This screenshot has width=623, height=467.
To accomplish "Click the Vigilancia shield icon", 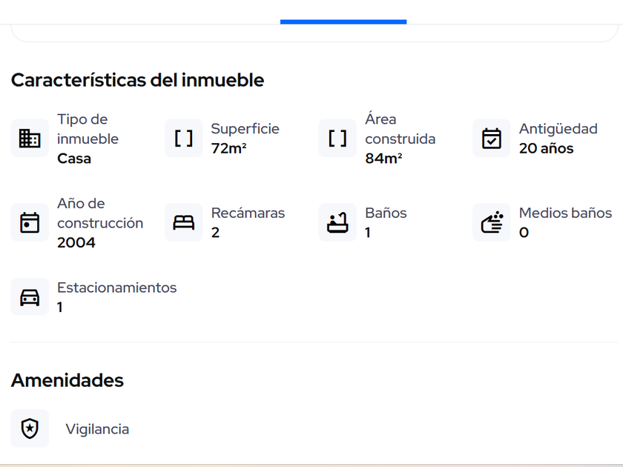I will pyautogui.click(x=30, y=428).
